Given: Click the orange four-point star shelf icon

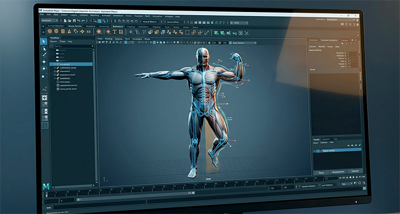Looking at the screenshot, I should 82,32.
